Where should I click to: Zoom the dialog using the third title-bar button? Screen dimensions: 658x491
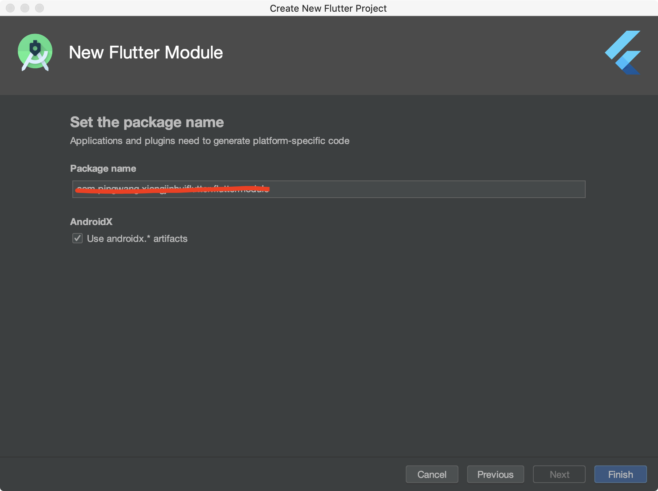39,8
